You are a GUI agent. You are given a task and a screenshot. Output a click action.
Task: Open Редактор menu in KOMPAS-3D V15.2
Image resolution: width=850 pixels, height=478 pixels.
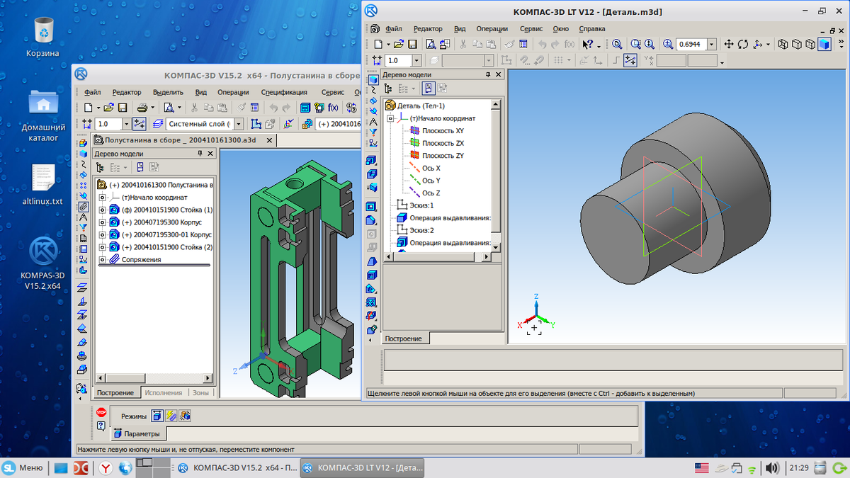[127, 92]
